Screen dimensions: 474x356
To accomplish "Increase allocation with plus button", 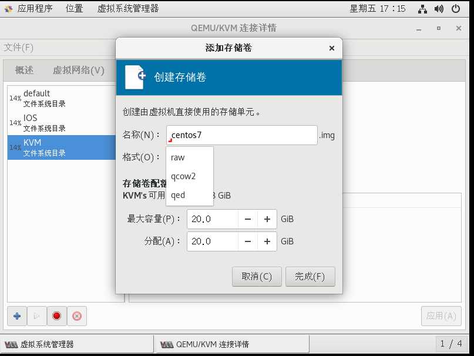I will click(x=267, y=241).
